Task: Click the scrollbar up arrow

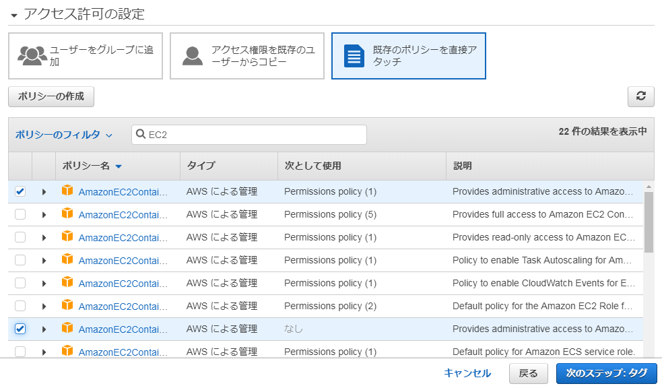Action: click(x=649, y=186)
